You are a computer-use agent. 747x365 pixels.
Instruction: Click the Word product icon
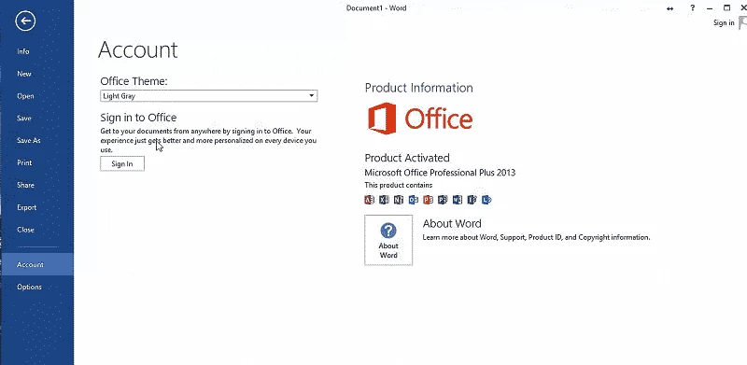click(458, 200)
